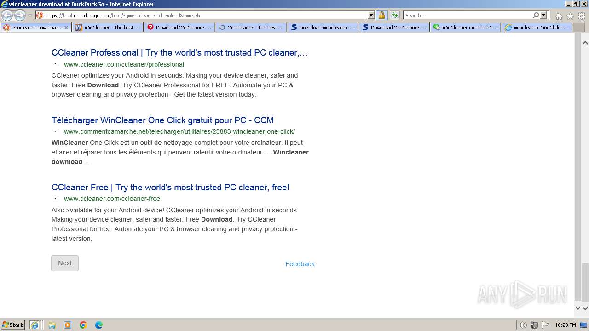Launch Microsoft Edge from taskbar

tap(99, 325)
